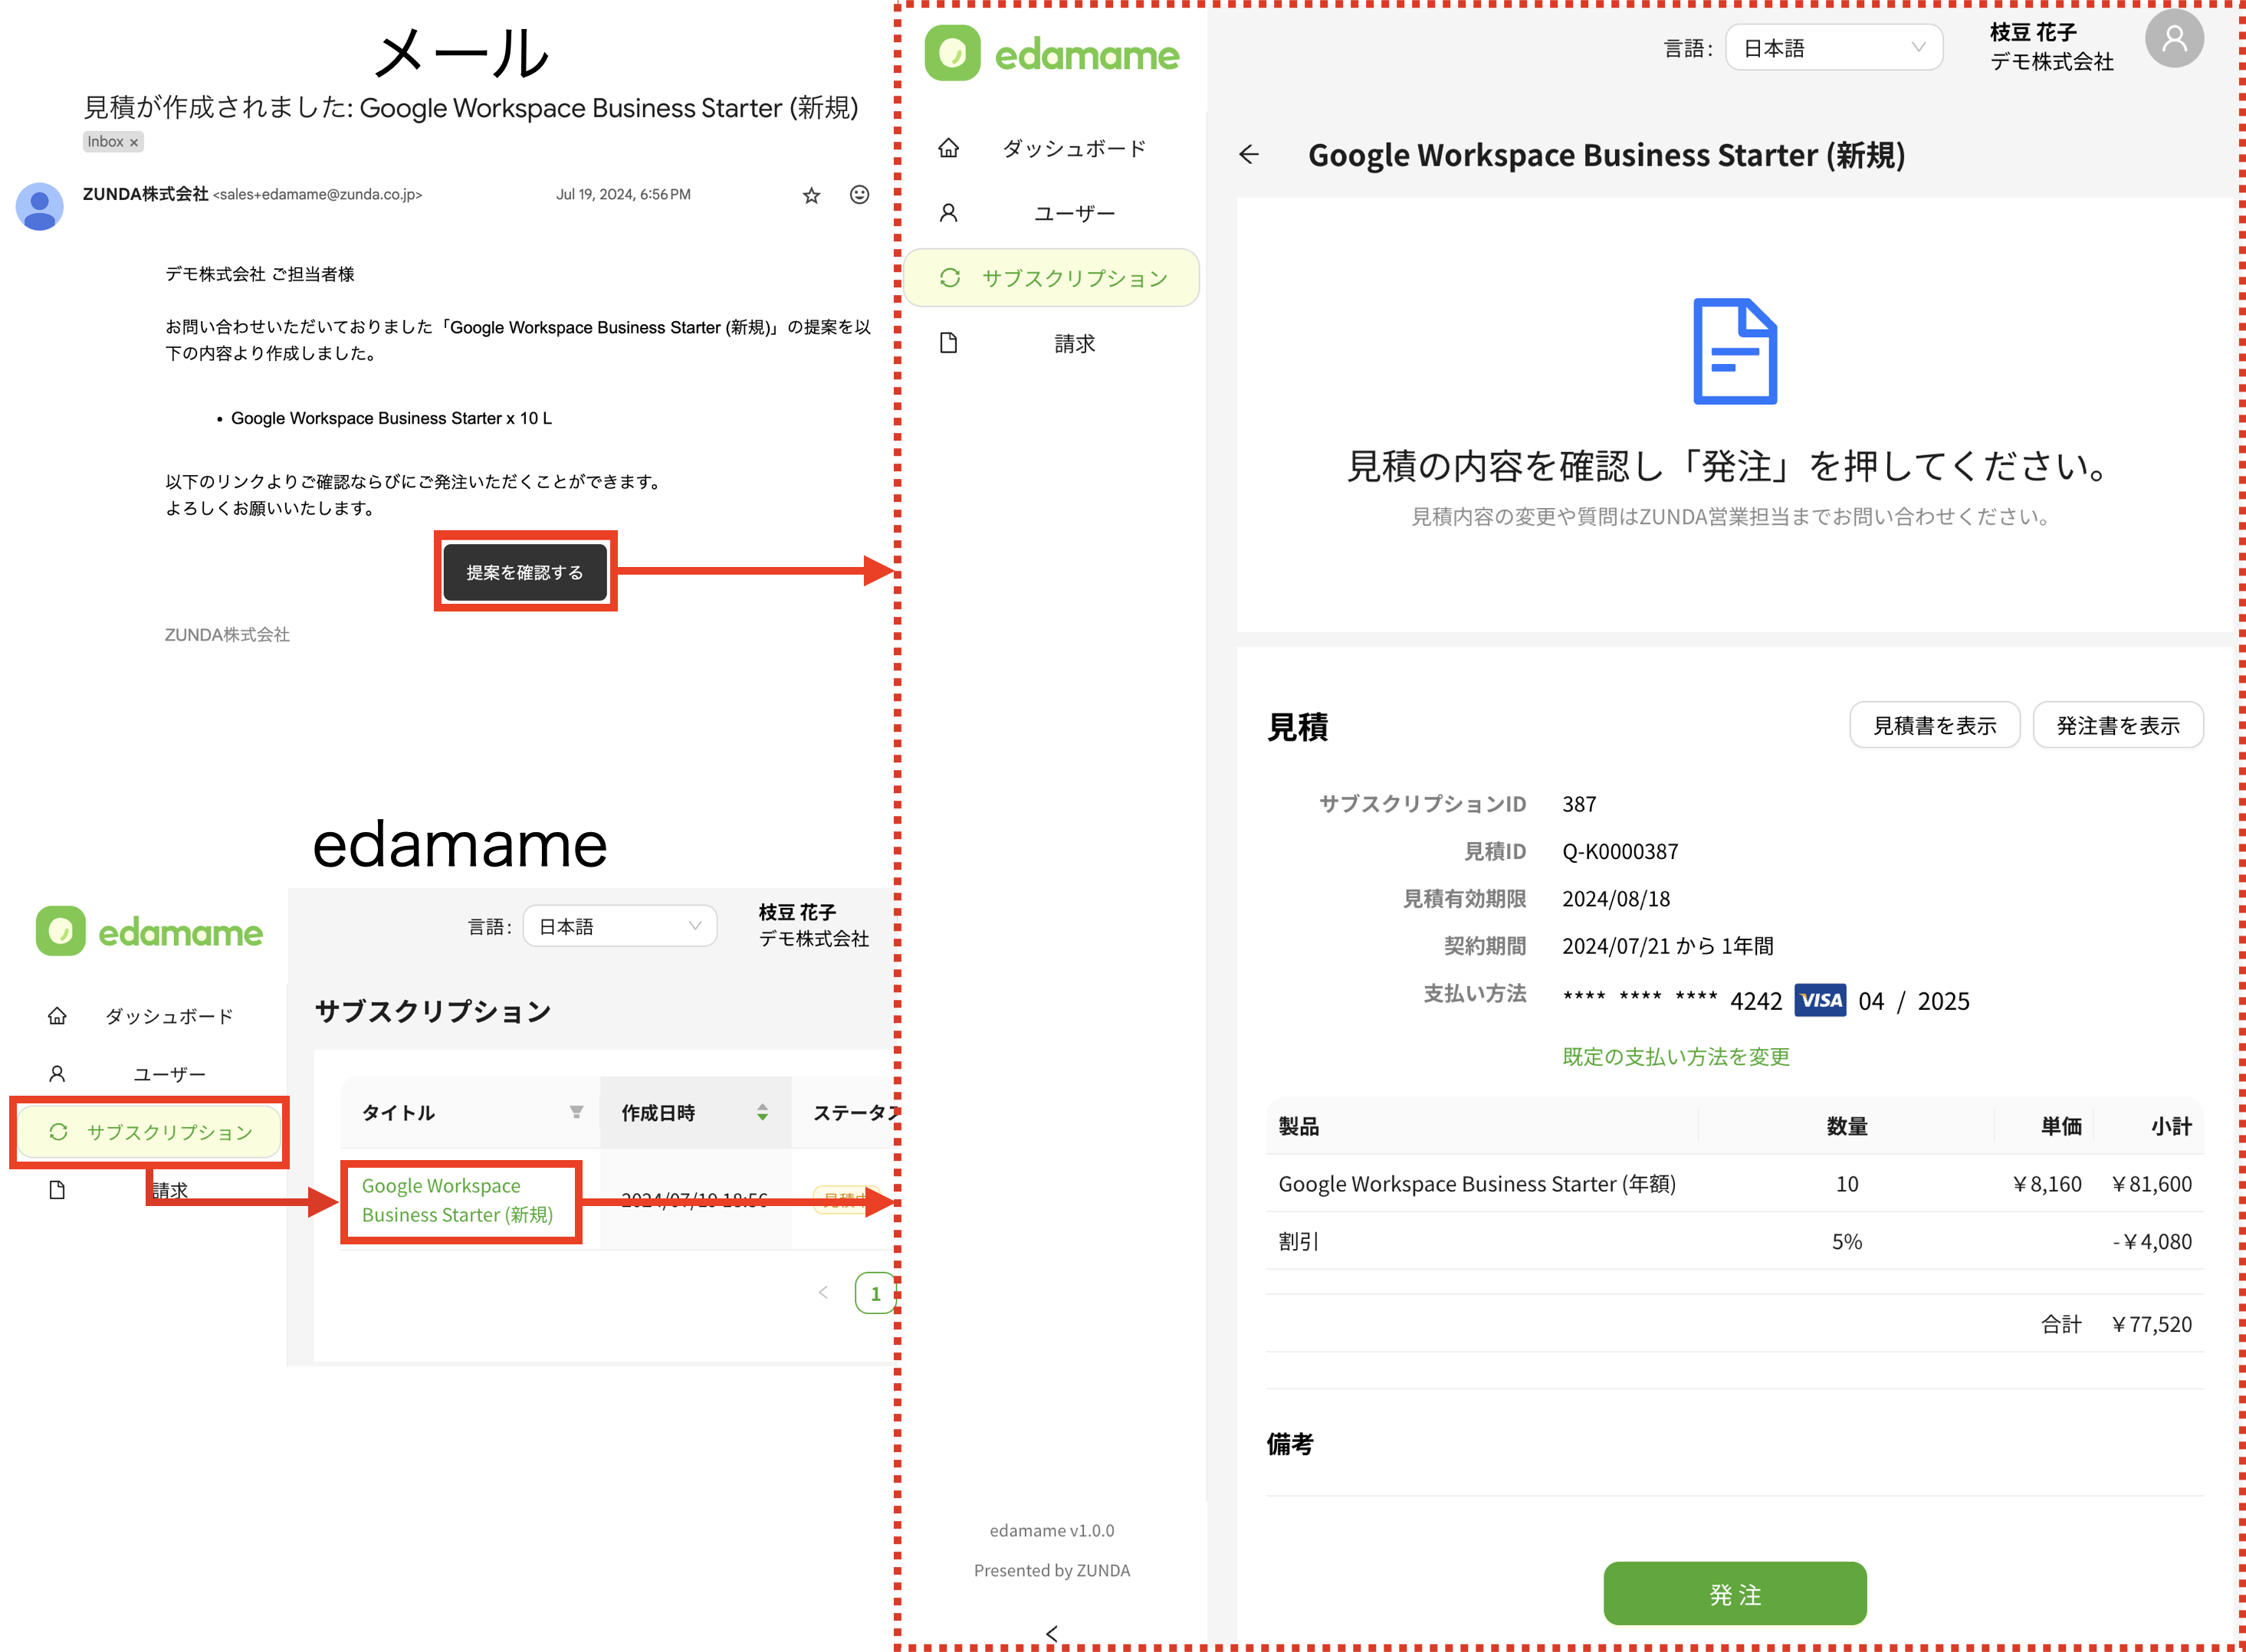
Task: Click document icon in lower-left edamame sidebar
Action: tap(57, 1190)
